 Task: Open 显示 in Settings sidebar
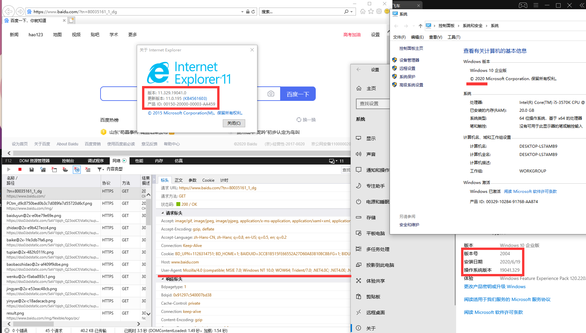[371, 138]
